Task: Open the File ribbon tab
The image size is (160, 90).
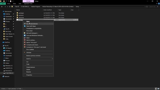Action: click(3, 3)
